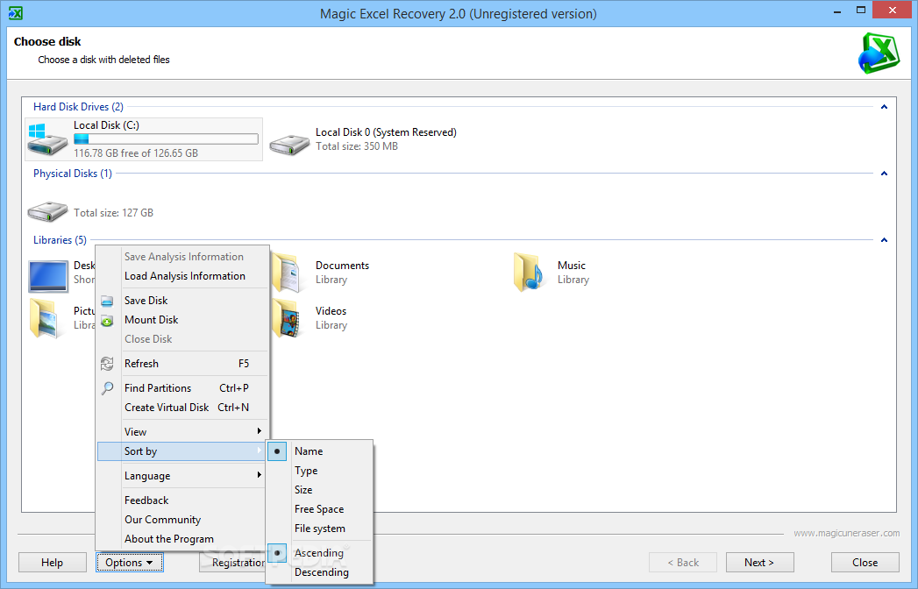Choose Descending sort order

click(x=322, y=572)
